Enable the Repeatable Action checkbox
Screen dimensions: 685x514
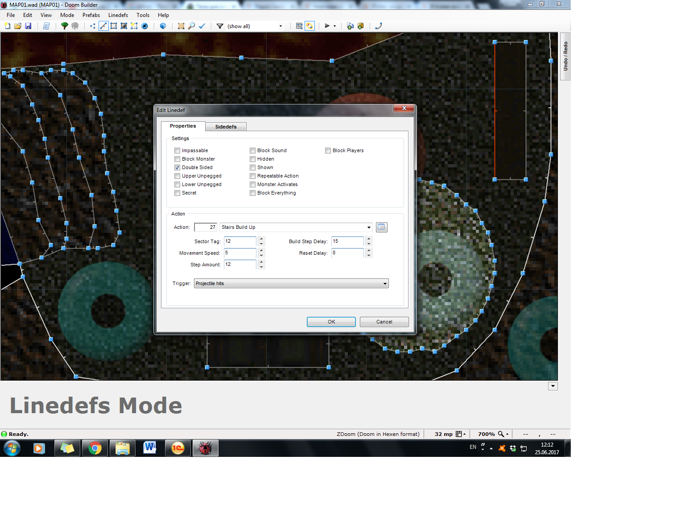pos(253,176)
